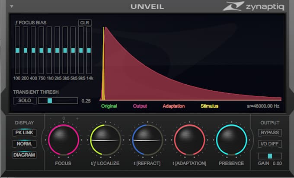Screen dimensions: 294x178
Task: Click the FOCUS BIAS label
Action: [31, 22]
